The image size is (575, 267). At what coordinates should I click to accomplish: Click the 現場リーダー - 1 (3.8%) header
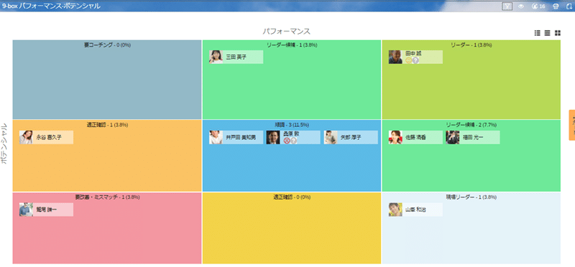click(471, 197)
